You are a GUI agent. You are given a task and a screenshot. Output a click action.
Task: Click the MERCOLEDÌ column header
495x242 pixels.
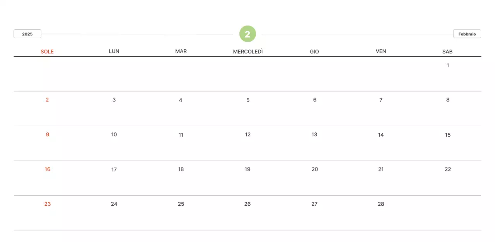coord(247,51)
